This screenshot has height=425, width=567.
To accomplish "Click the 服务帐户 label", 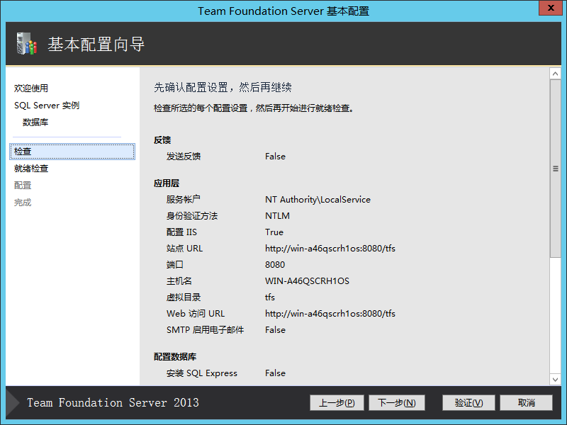I will tap(184, 200).
